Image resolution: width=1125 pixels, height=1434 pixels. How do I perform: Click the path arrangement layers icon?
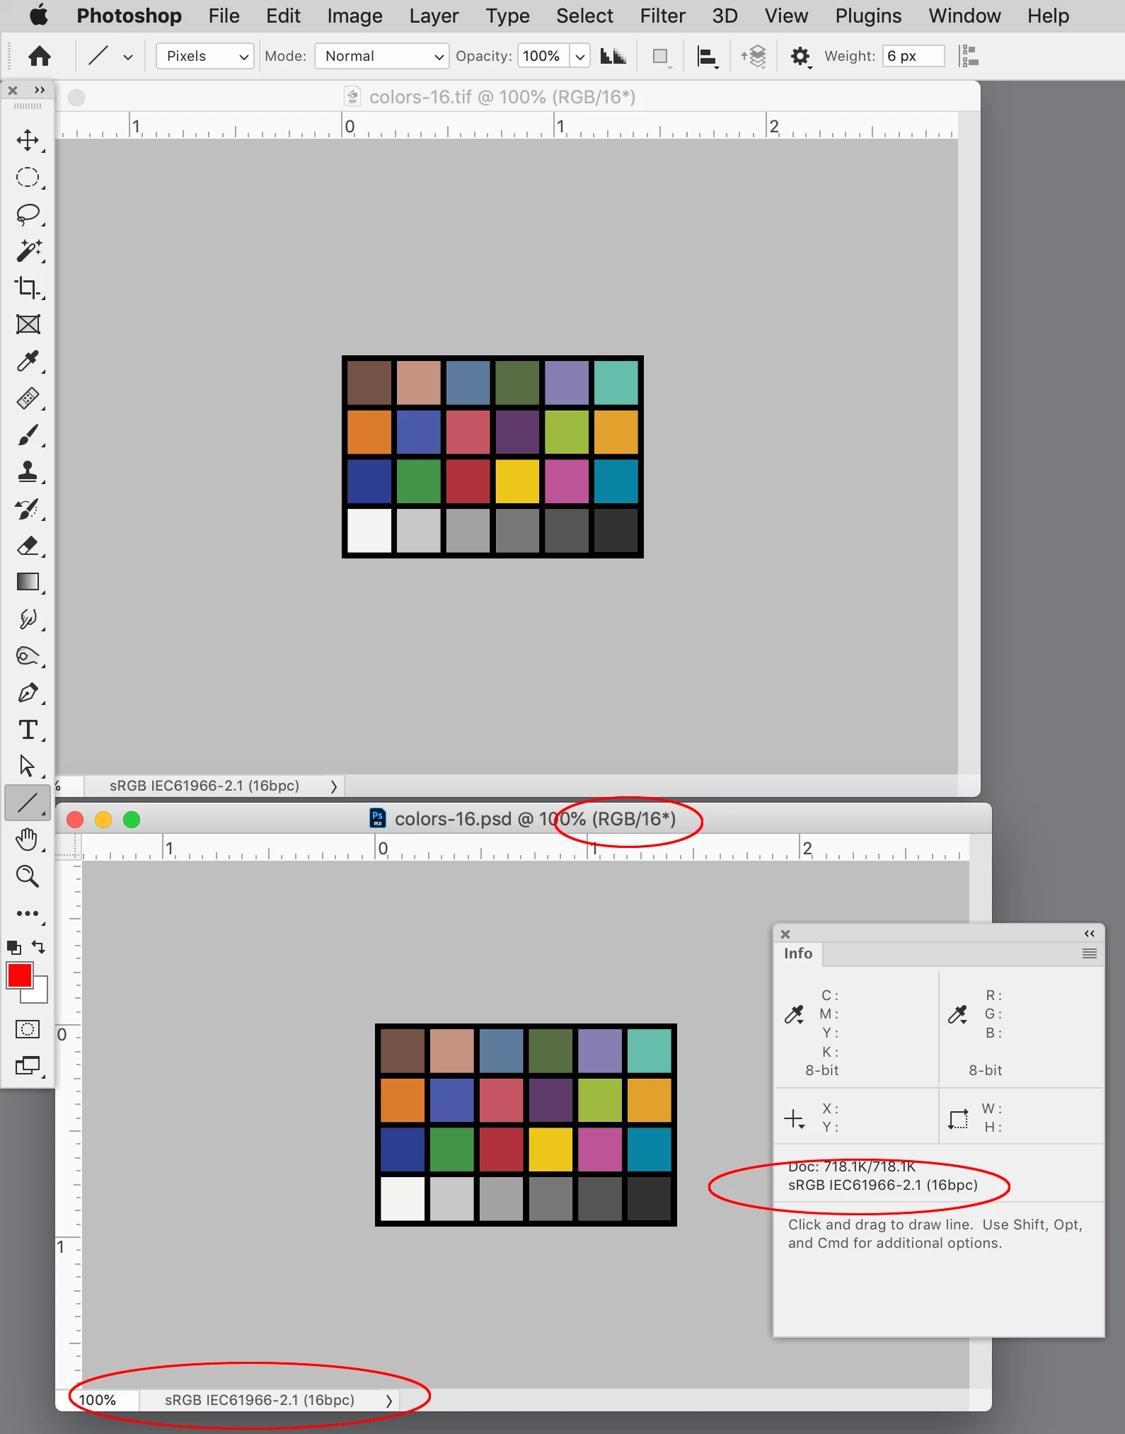(x=754, y=56)
